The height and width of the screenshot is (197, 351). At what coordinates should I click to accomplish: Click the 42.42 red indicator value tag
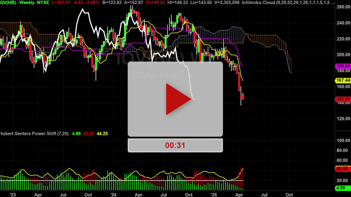343,169
